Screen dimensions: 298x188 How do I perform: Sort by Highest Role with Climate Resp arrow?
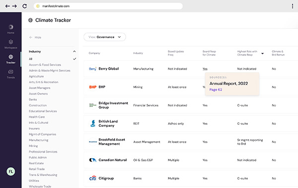pos(262,54)
